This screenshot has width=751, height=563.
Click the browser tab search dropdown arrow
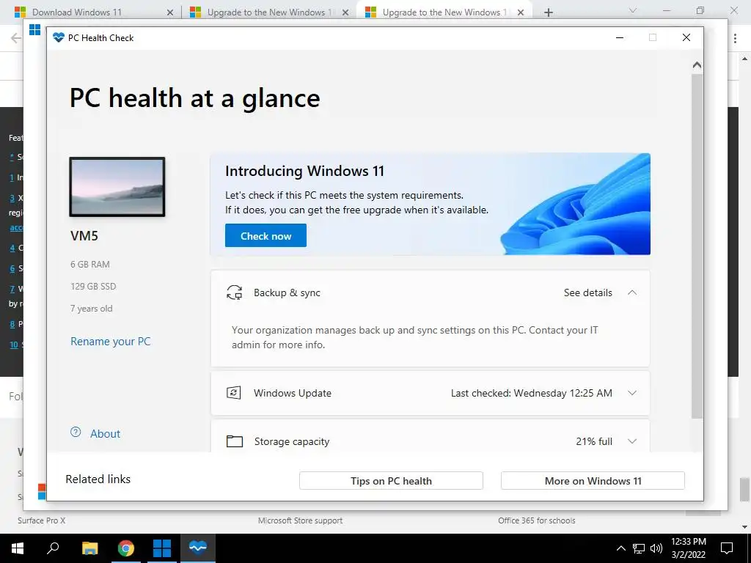(x=633, y=10)
